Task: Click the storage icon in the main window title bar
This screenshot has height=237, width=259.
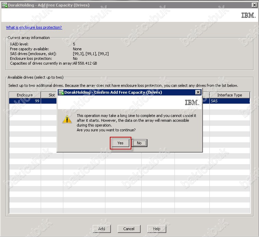Action: 5,5
